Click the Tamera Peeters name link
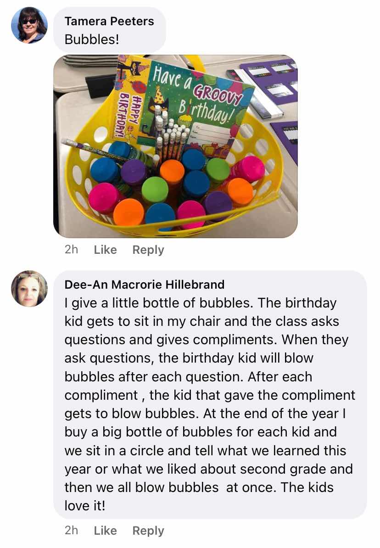The image size is (380, 548). pos(109,21)
